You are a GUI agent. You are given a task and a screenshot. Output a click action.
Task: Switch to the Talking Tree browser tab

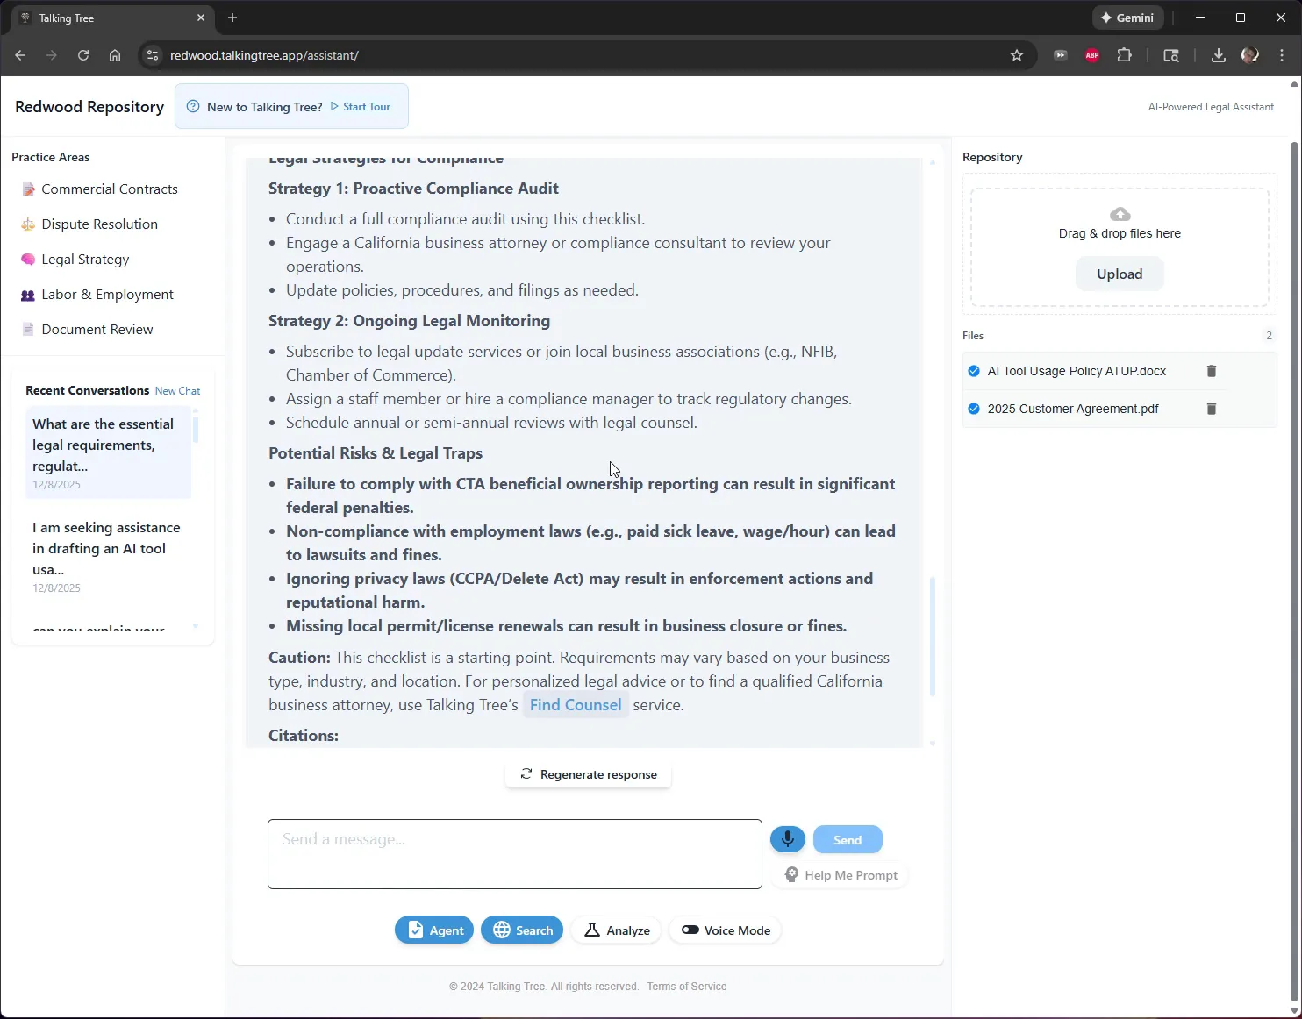coord(111,18)
